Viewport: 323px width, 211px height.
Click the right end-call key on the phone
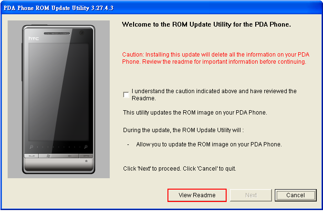pyautogui.click(x=86, y=156)
